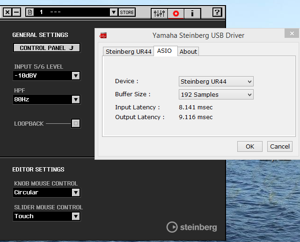This screenshot has height=242, width=300.
Task: Switch to the About tab
Action: 188,51
